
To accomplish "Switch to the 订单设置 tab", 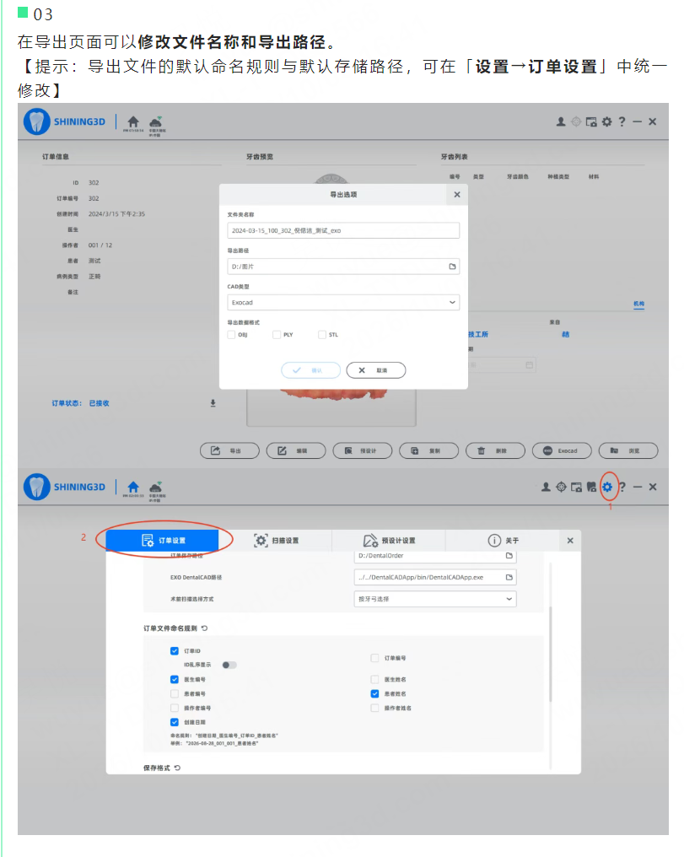I will click(162, 540).
